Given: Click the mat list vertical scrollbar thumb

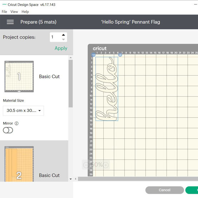Looking at the screenshot, I should point(71,84).
